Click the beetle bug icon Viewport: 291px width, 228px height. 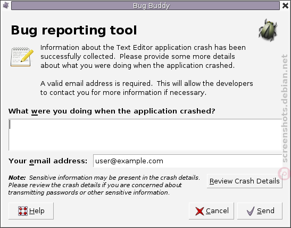pos(268,30)
